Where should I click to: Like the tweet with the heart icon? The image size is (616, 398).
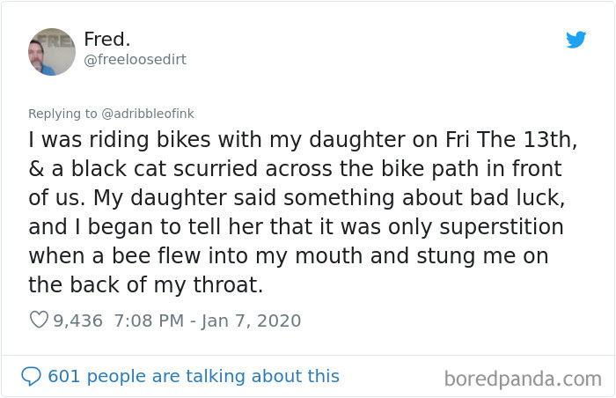[39, 320]
